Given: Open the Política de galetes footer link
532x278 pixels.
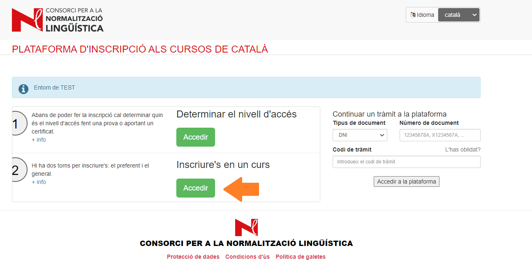Looking at the screenshot, I should tap(300, 257).
